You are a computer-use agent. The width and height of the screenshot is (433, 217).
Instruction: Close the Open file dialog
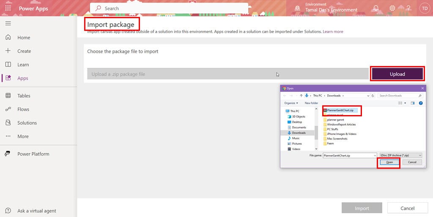(422, 88)
